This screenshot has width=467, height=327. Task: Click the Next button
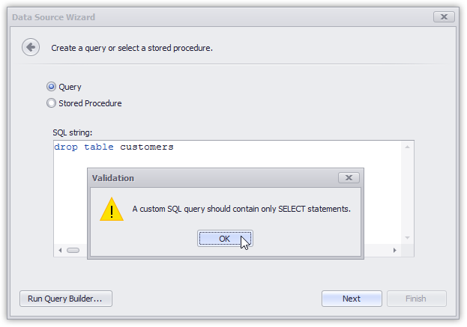click(x=352, y=299)
